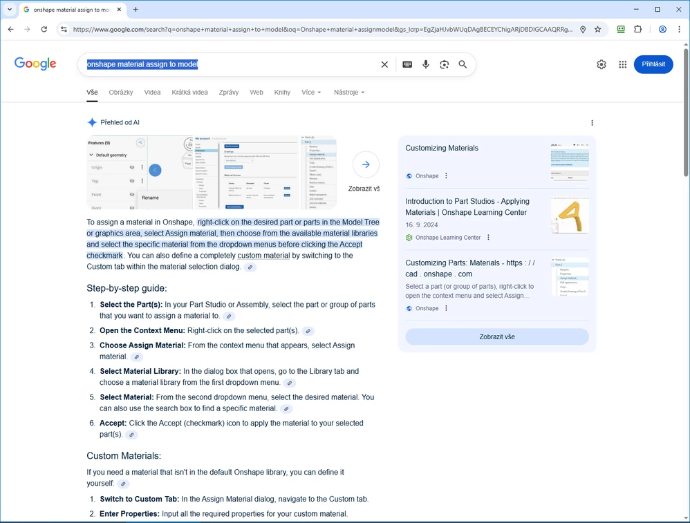Click the Přihlásit button
690x523 pixels.
(x=653, y=64)
